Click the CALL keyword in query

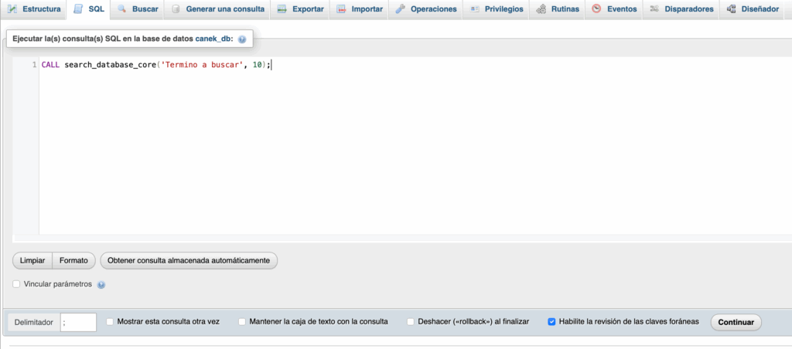pyautogui.click(x=50, y=65)
